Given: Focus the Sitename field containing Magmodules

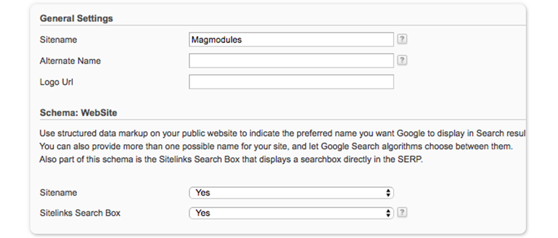Looking at the screenshot, I should pyautogui.click(x=291, y=40).
